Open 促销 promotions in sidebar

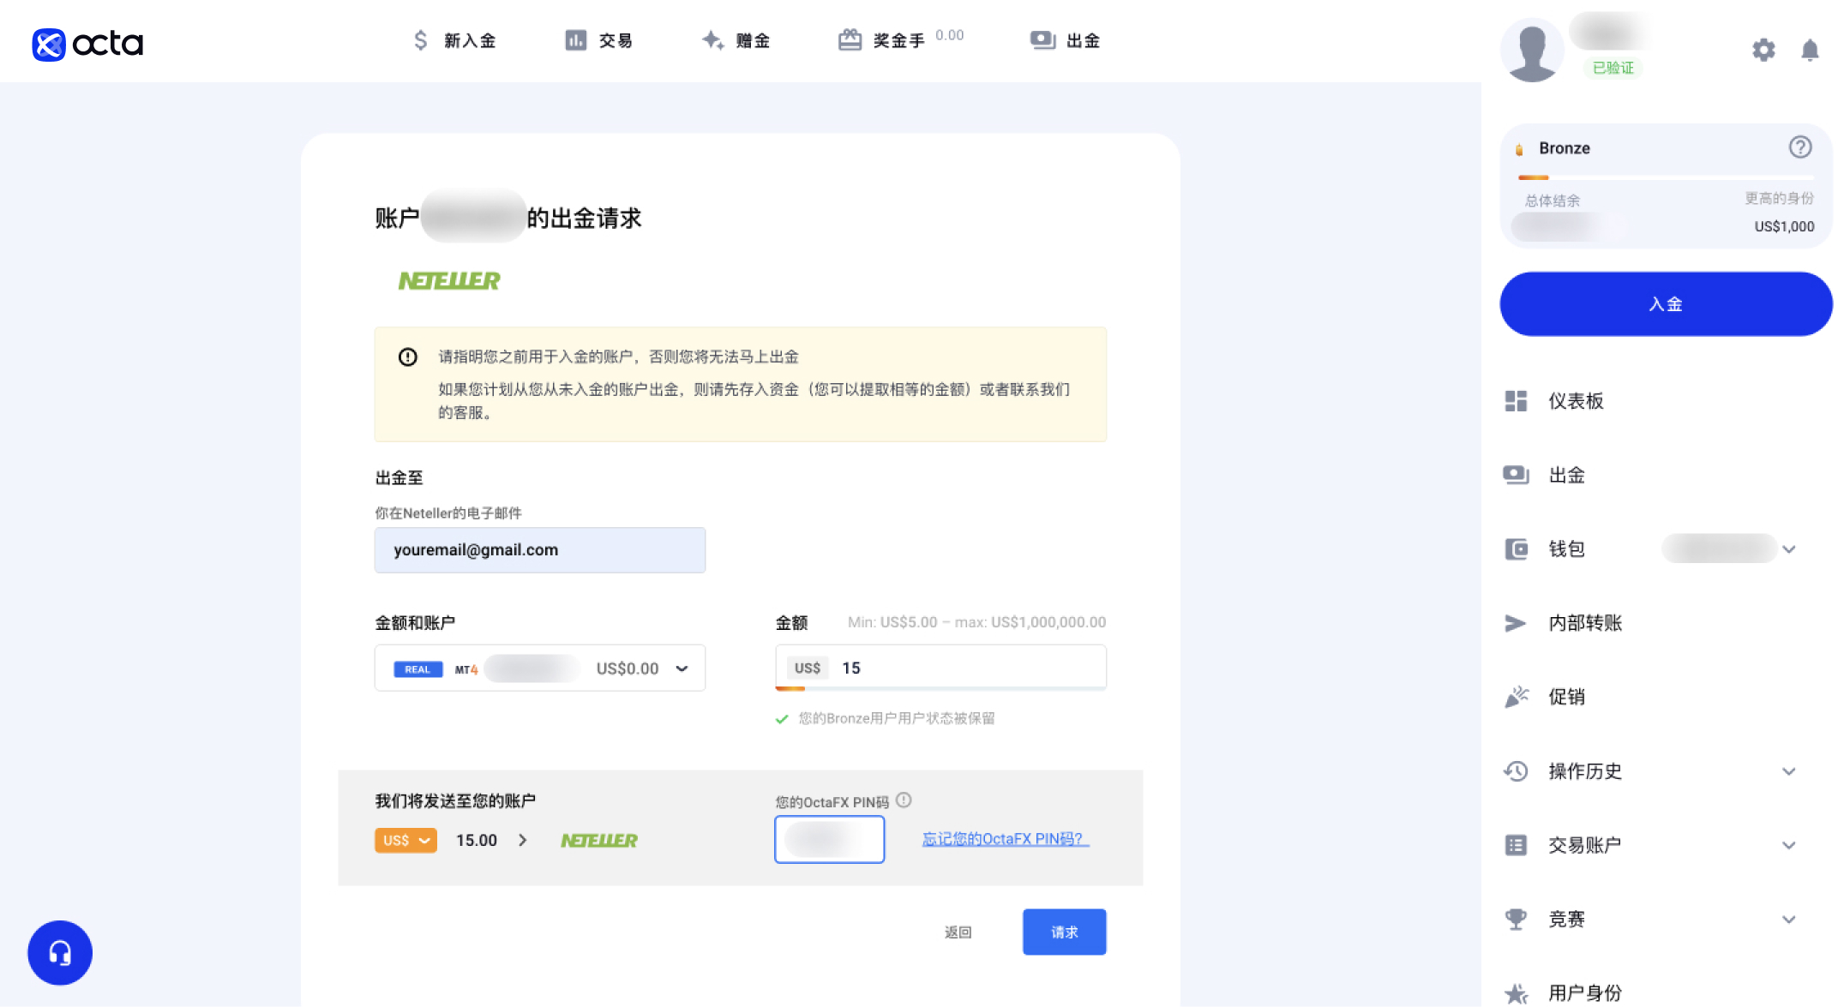(x=1566, y=697)
